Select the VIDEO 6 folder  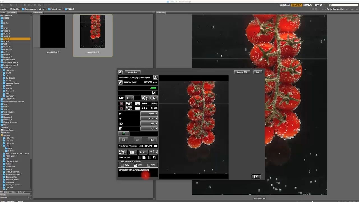tap(6, 36)
